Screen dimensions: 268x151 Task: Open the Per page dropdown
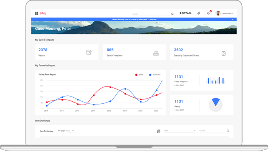point(70,131)
